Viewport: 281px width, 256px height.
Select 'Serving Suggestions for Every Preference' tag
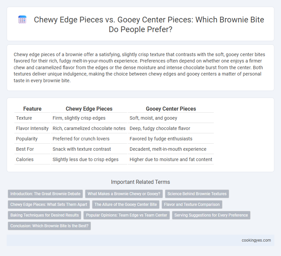click(x=211, y=215)
